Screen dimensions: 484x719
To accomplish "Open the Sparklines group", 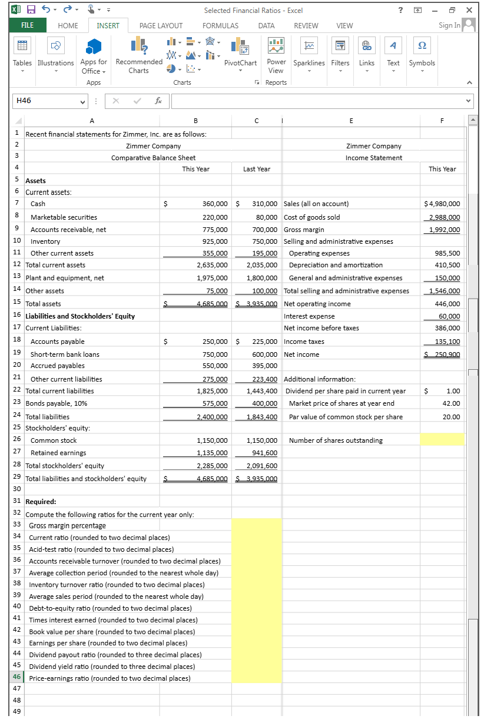I will (x=309, y=57).
